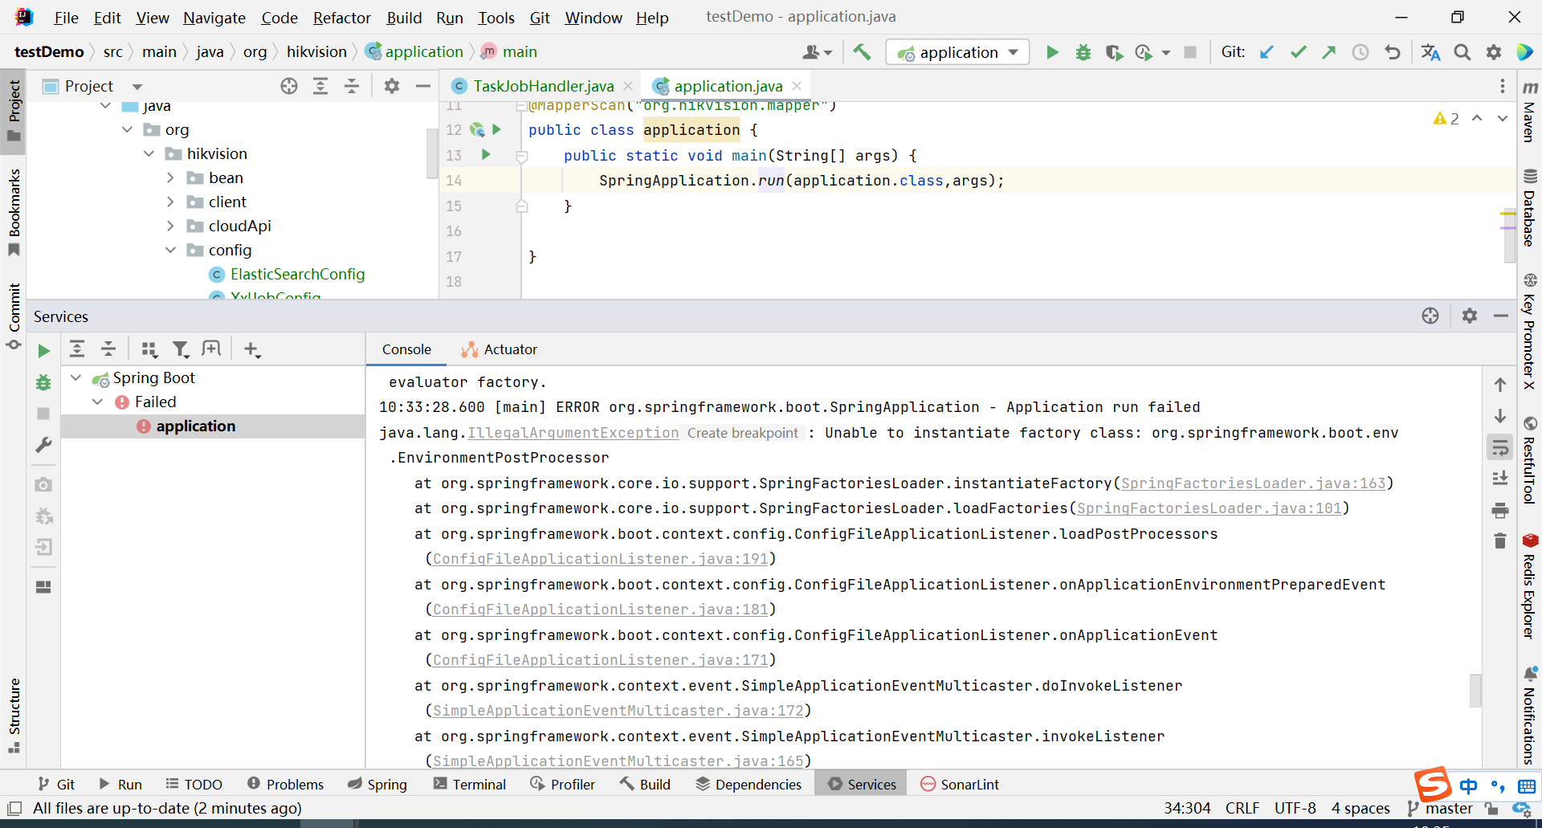The image size is (1542, 828).
Task: Collapse the org folder in project tree
Action: (127, 129)
